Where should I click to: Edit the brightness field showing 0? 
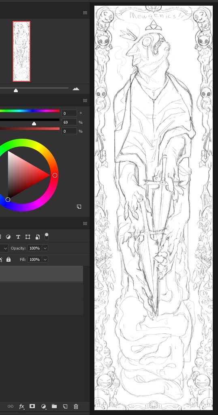coord(69,131)
